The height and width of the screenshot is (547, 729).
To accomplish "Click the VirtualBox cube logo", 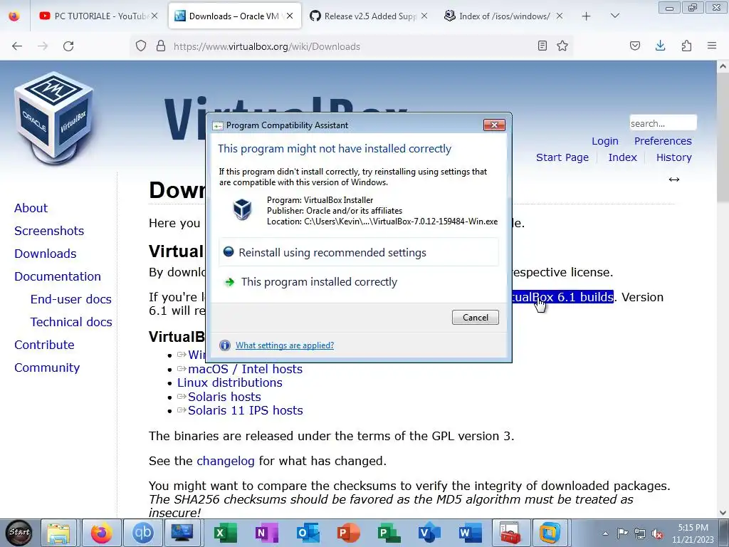I will 54,118.
